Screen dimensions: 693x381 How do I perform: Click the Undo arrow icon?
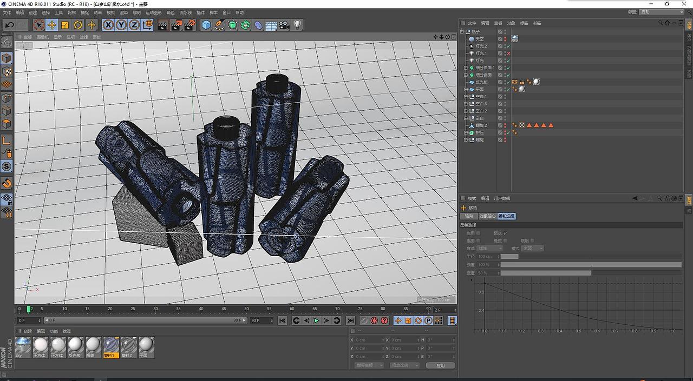tap(10, 24)
